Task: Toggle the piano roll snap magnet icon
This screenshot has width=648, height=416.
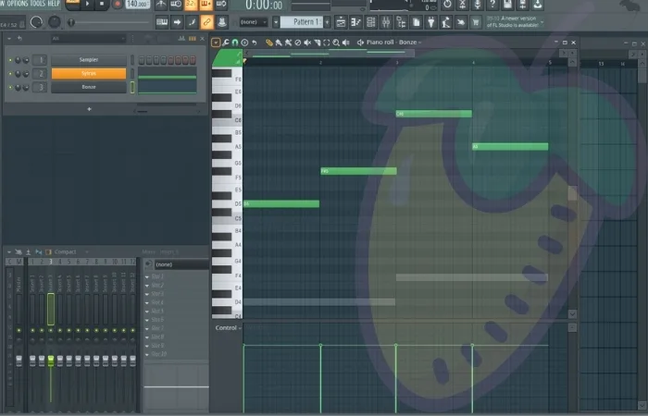Action: tap(235, 43)
